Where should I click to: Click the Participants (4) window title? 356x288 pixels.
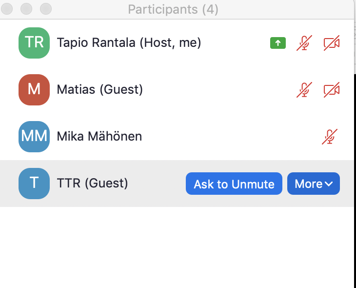pyautogui.click(x=173, y=9)
